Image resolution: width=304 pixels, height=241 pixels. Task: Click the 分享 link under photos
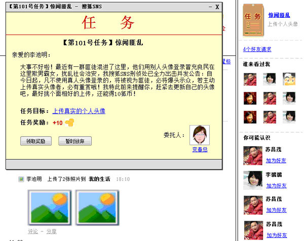point(51,231)
